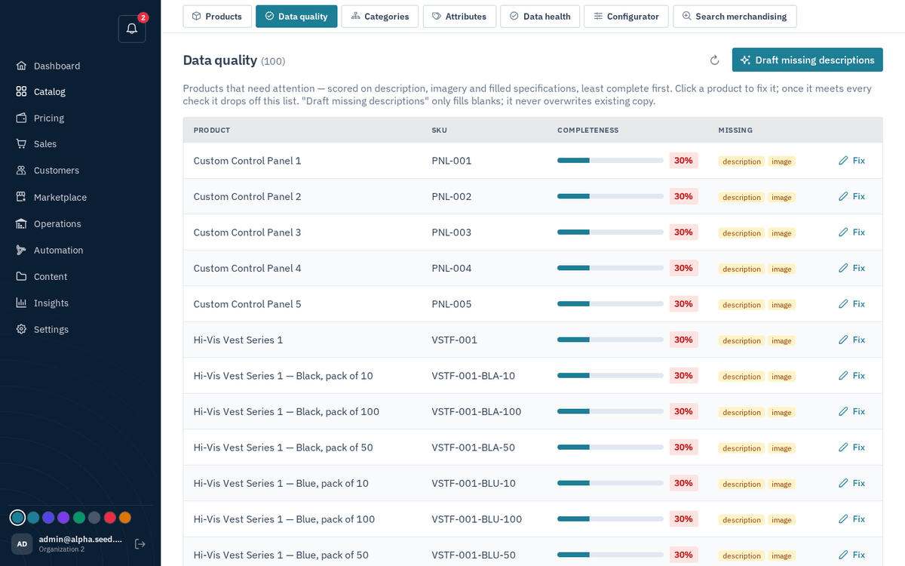Open product Custom Control Panel 3
This screenshot has width=905, height=566.
click(x=247, y=232)
